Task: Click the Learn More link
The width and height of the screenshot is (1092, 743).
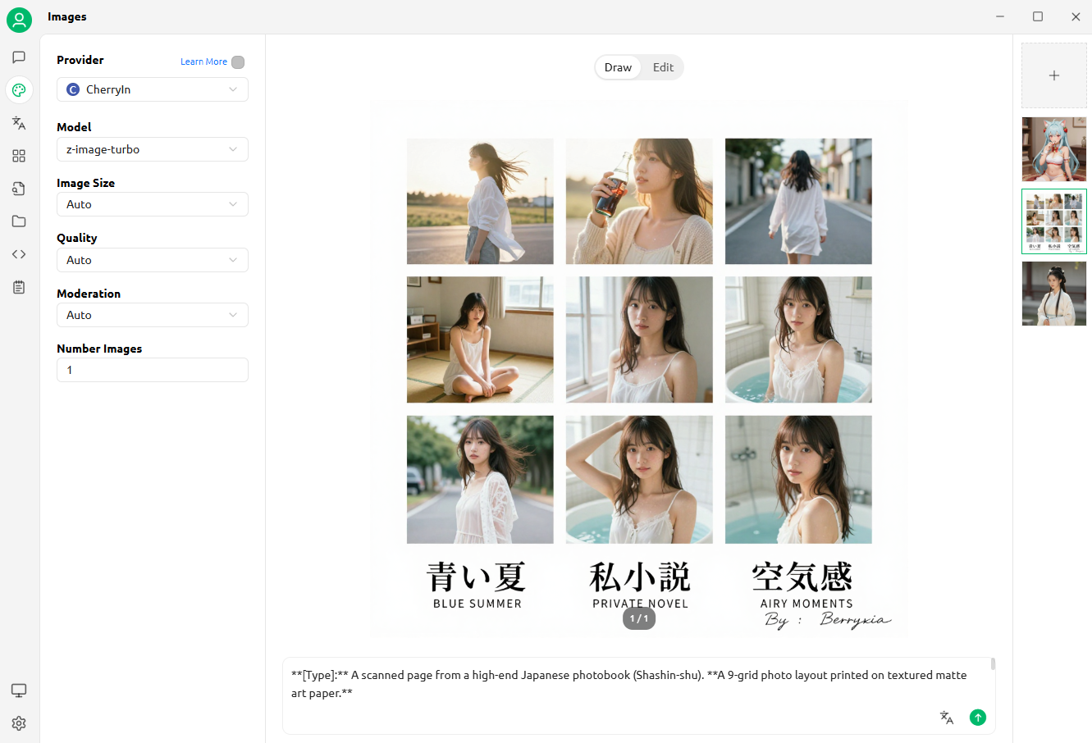Action: pyautogui.click(x=203, y=62)
